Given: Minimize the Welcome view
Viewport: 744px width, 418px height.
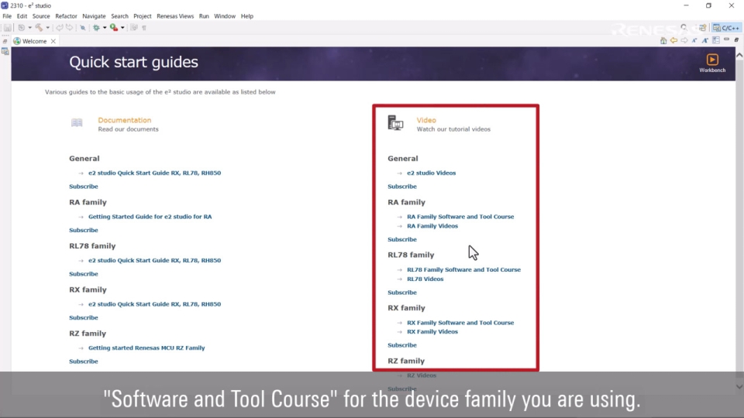Looking at the screenshot, I should pos(726,39).
